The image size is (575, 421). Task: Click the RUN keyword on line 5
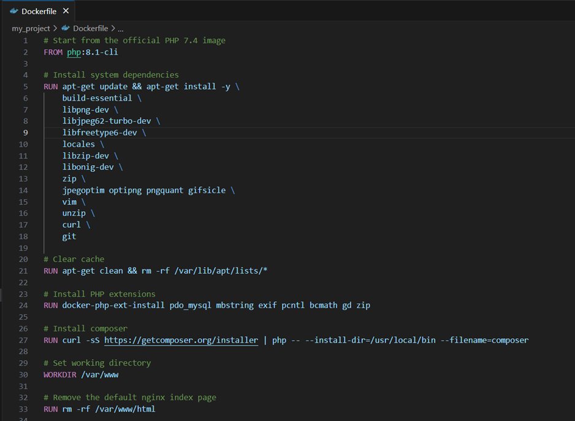click(50, 86)
